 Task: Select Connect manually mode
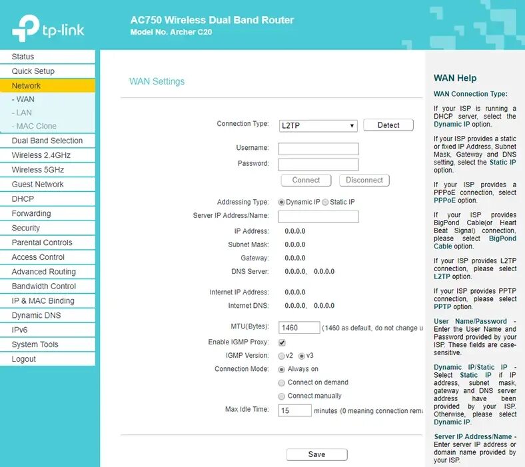[x=282, y=396]
